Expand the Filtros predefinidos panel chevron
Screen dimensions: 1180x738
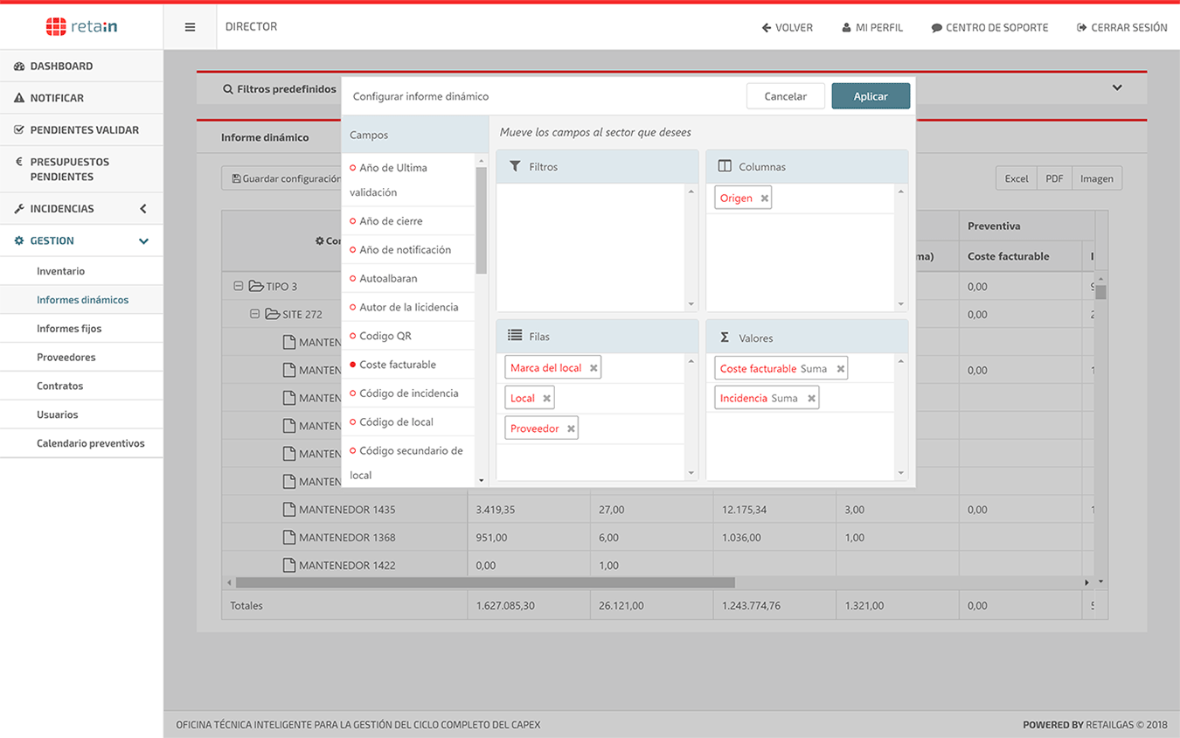pyautogui.click(x=1117, y=87)
